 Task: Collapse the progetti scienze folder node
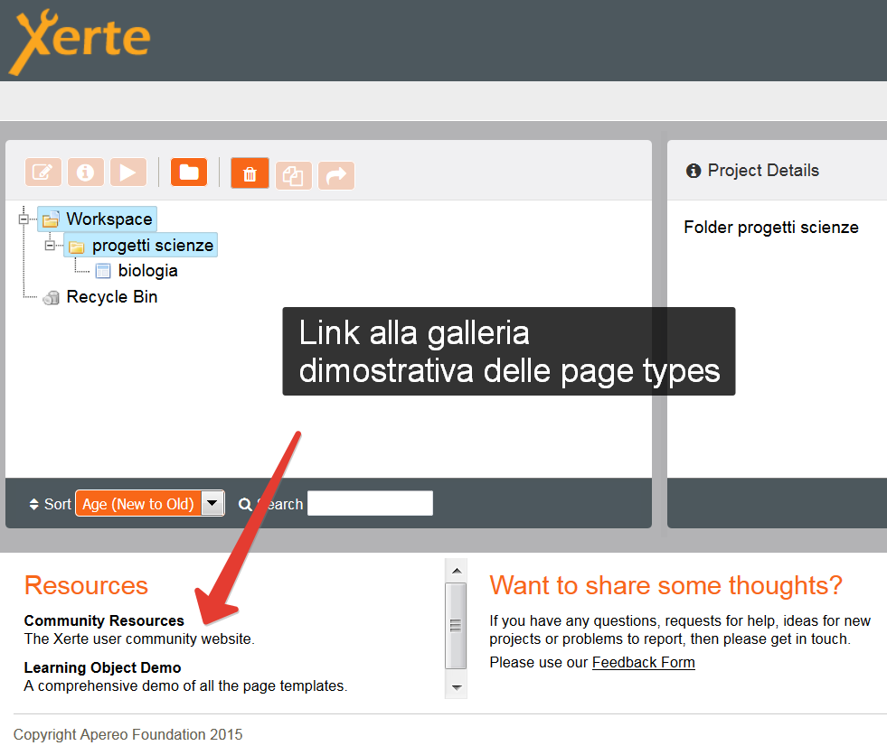click(50, 246)
